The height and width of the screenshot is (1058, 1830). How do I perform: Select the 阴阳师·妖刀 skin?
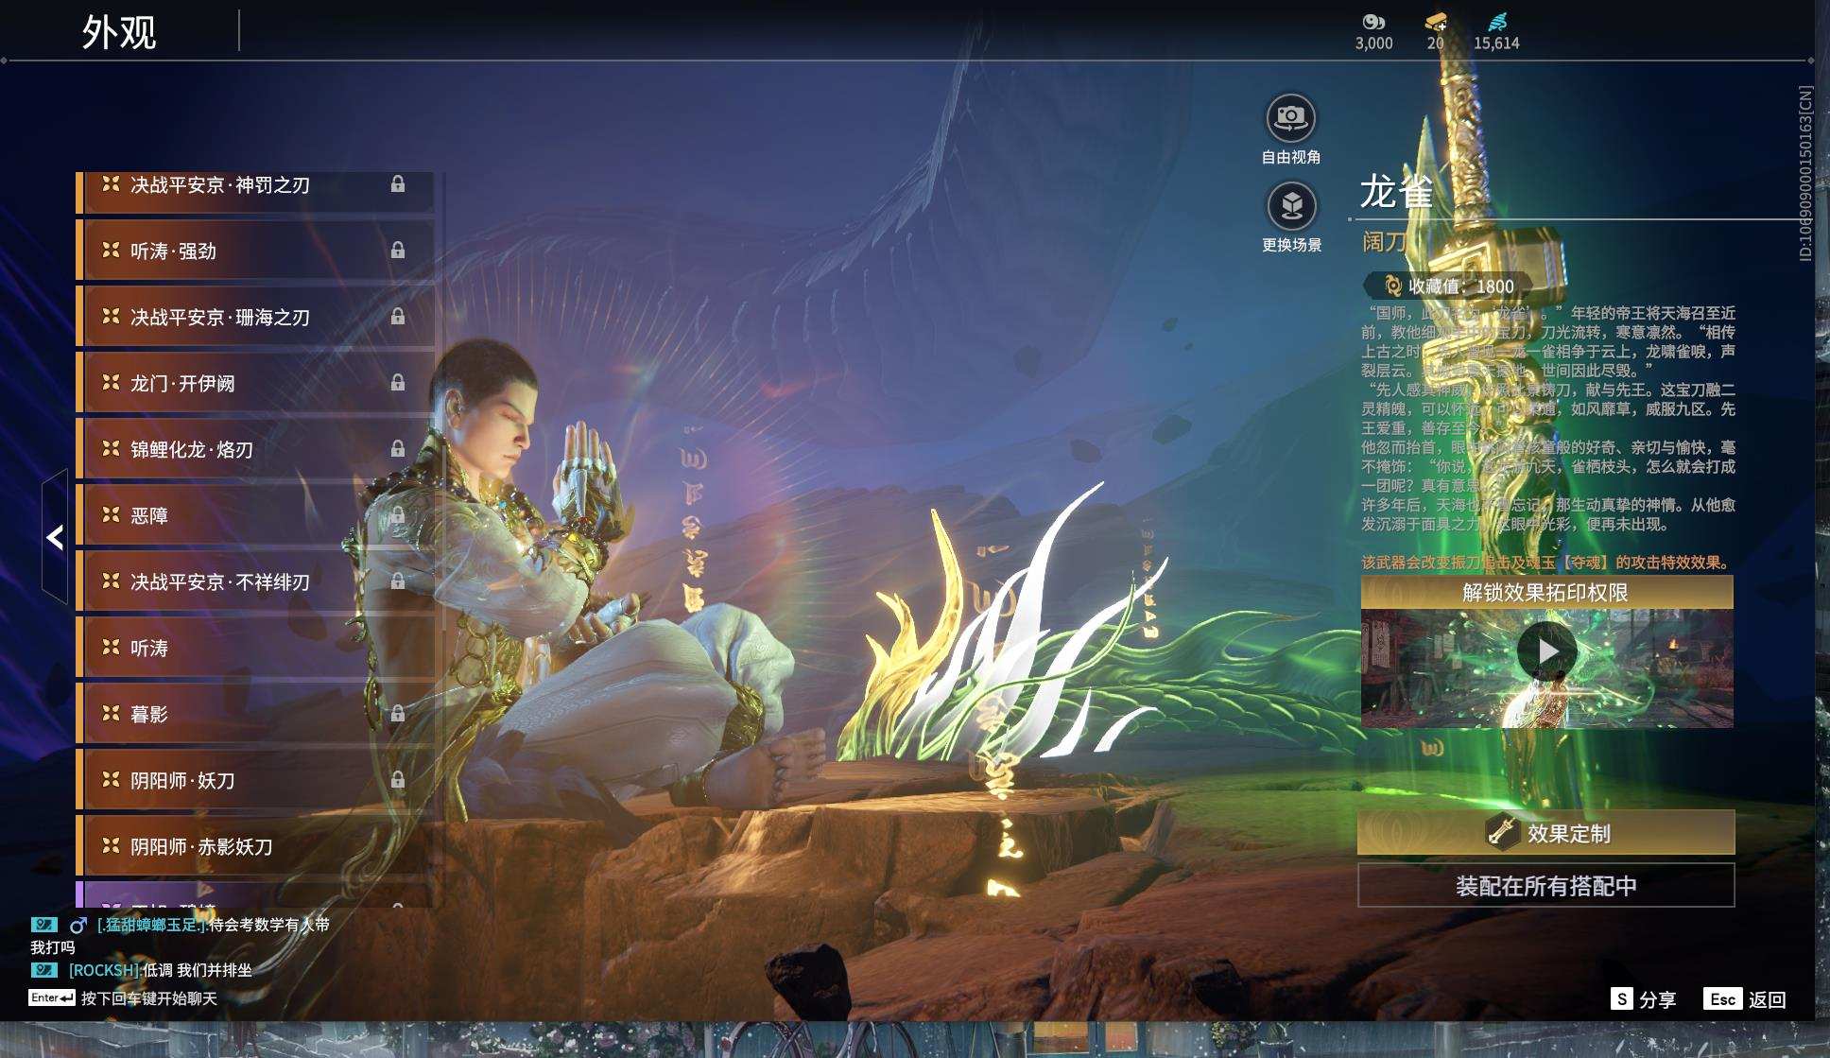(x=255, y=780)
